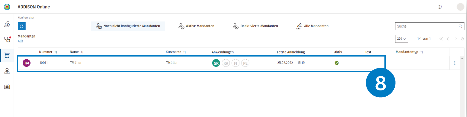Switch to Deaktivierte Mandanten tab
Viewport: 467px width, 117px height.
255,26
